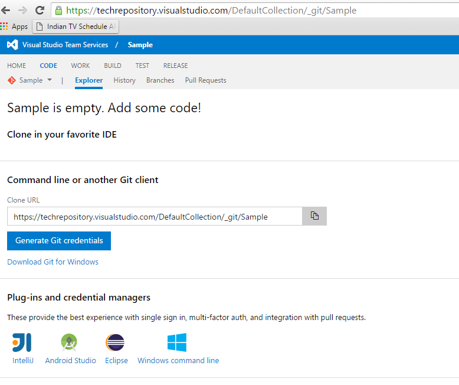The width and height of the screenshot is (459, 385).
Task: Copy the clone URL with copy icon
Action: click(314, 216)
